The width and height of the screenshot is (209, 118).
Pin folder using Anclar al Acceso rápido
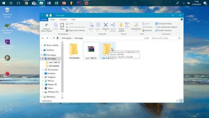tap(46, 28)
